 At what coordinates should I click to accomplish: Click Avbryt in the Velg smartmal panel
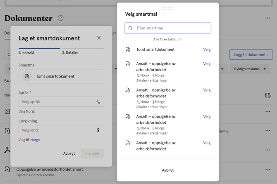[168, 170]
